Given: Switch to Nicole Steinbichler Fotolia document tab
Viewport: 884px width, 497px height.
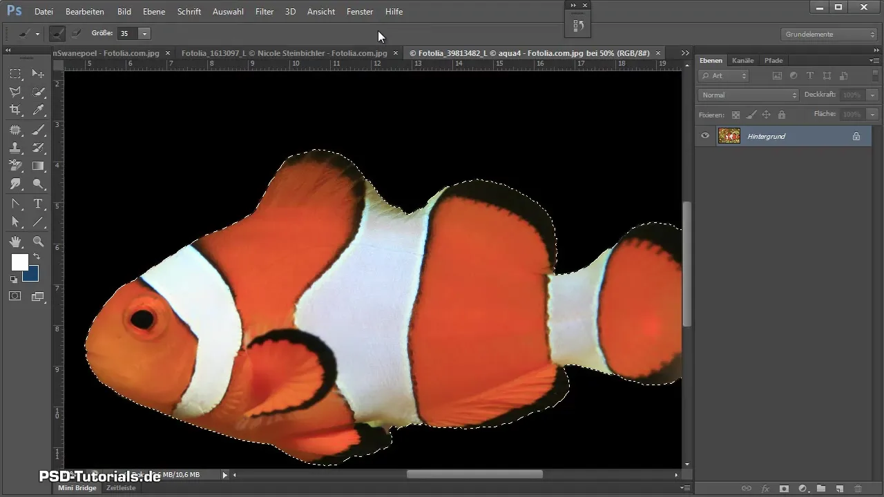Looking at the screenshot, I should point(285,53).
